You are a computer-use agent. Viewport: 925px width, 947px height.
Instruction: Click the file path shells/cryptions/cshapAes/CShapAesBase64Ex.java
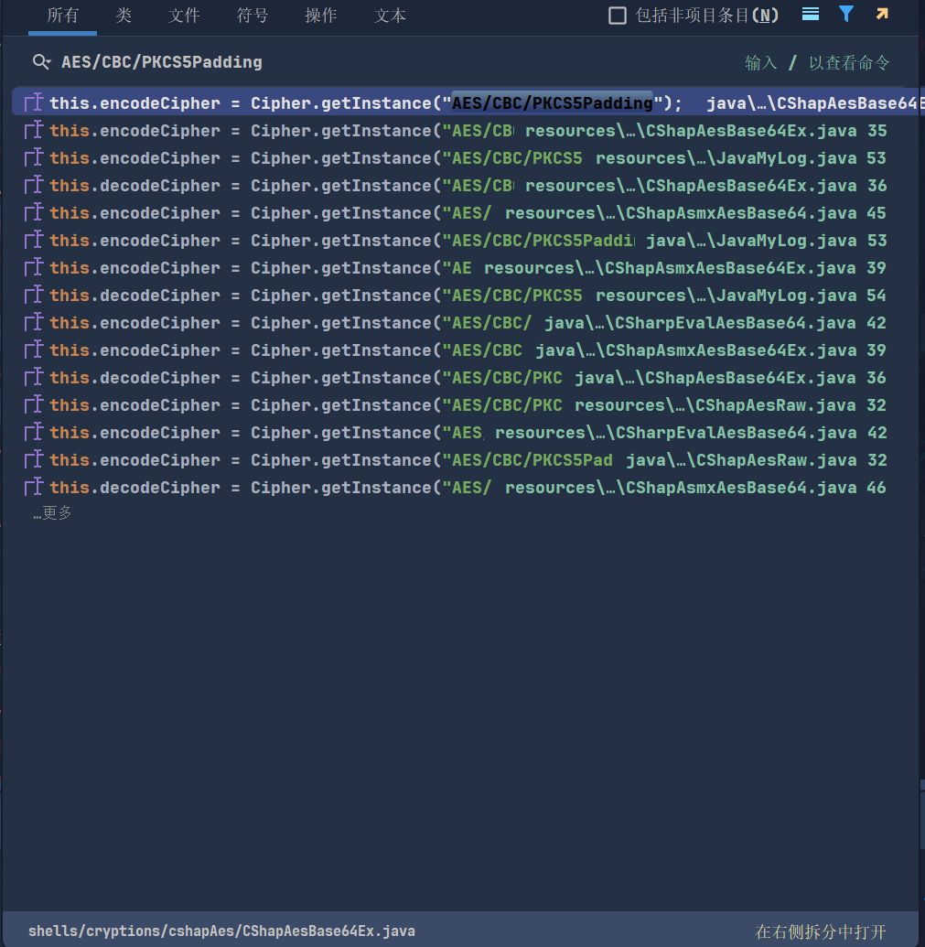coord(221,931)
